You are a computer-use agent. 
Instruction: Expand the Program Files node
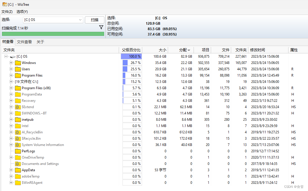(x=11, y=75)
